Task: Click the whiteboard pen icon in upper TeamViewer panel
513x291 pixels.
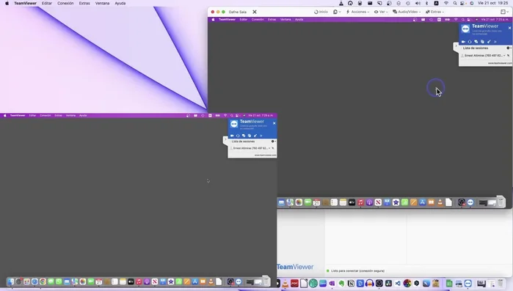Action: pos(489,42)
